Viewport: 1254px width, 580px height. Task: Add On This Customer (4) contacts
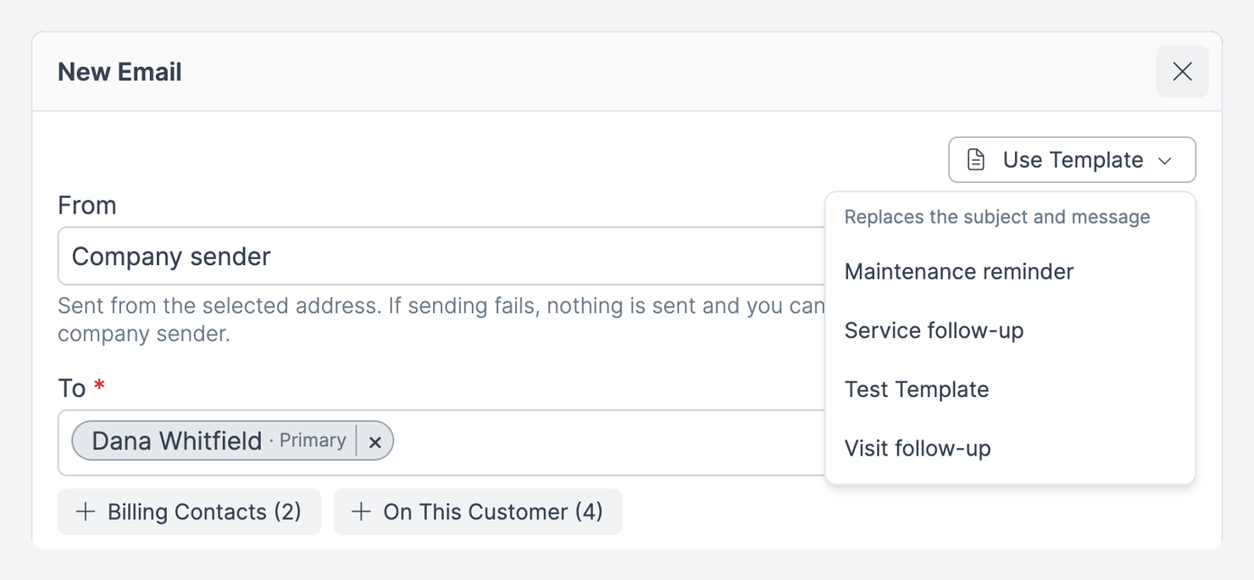click(478, 511)
